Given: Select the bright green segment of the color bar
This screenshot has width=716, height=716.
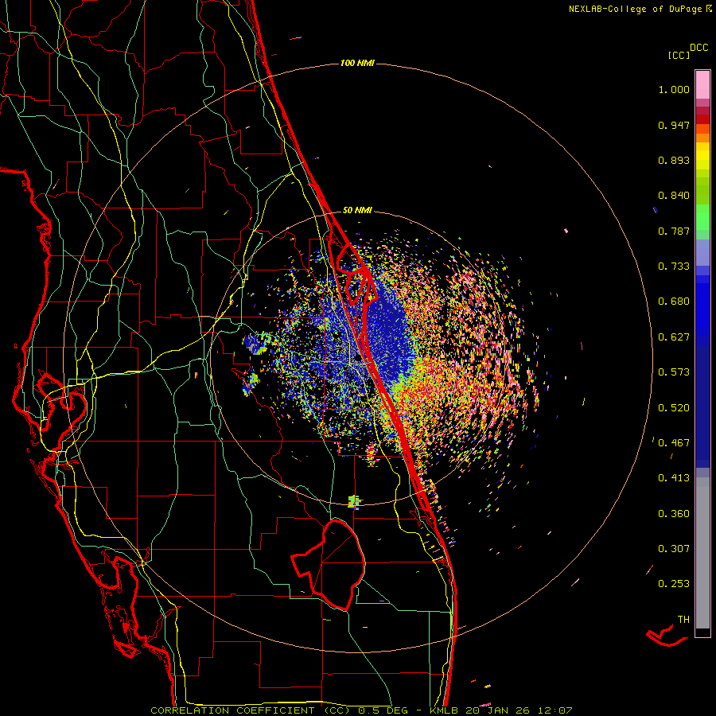Looking at the screenshot, I should pyautogui.click(x=702, y=217).
